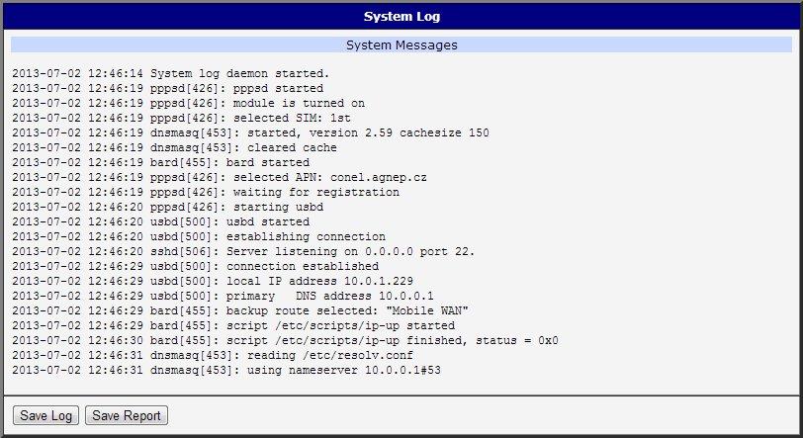Click the 'module is turned on' entry
803x438 pixels.
click(189, 104)
